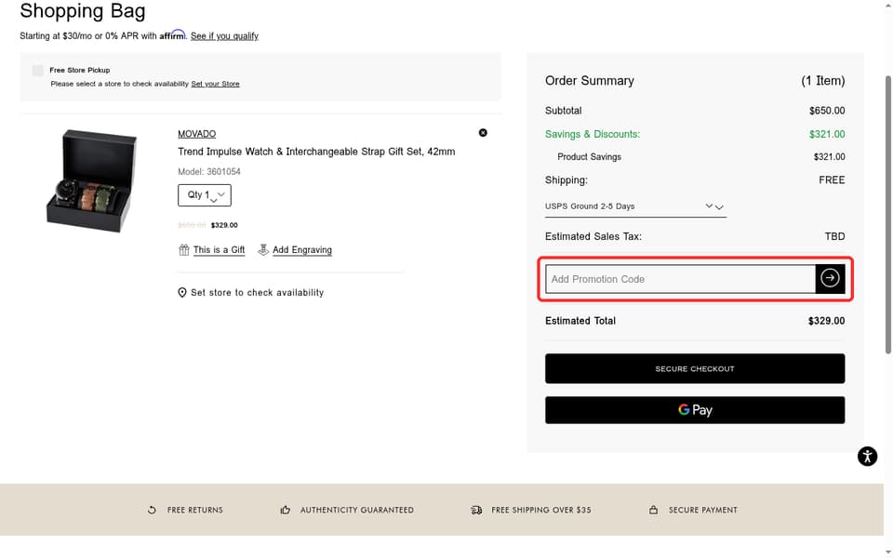Image resolution: width=893 pixels, height=558 pixels.
Task: Click the 'Add Engraving' link
Action: click(301, 250)
